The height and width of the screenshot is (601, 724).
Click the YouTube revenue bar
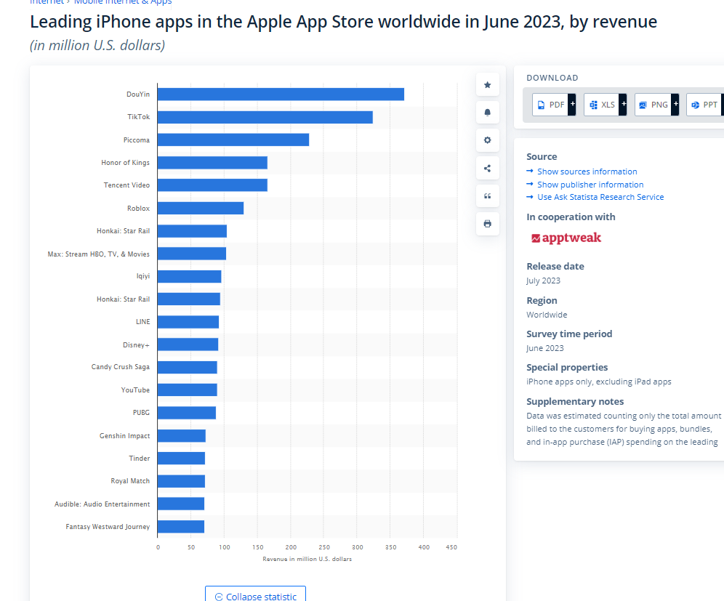coord(187,390)
